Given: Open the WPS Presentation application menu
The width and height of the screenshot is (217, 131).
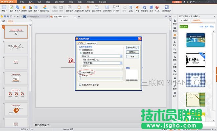Looking at the screenshot, I should pyautogui.click(x=8, y=2).
